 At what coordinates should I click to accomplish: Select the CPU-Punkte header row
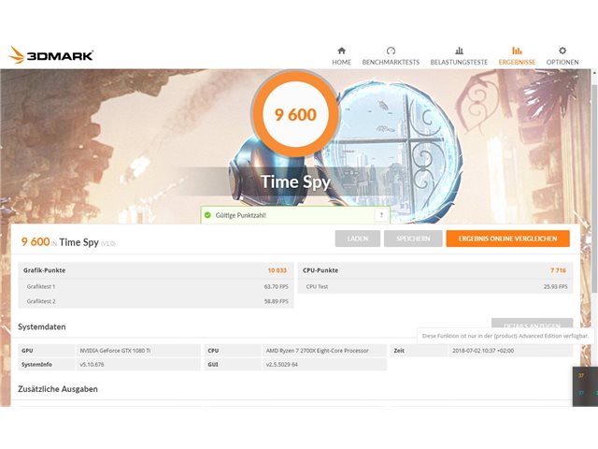435,270
